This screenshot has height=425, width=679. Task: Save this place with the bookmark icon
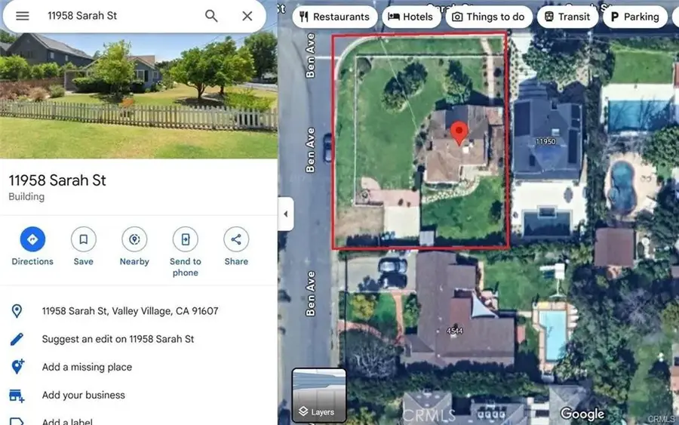pos(84,240)
